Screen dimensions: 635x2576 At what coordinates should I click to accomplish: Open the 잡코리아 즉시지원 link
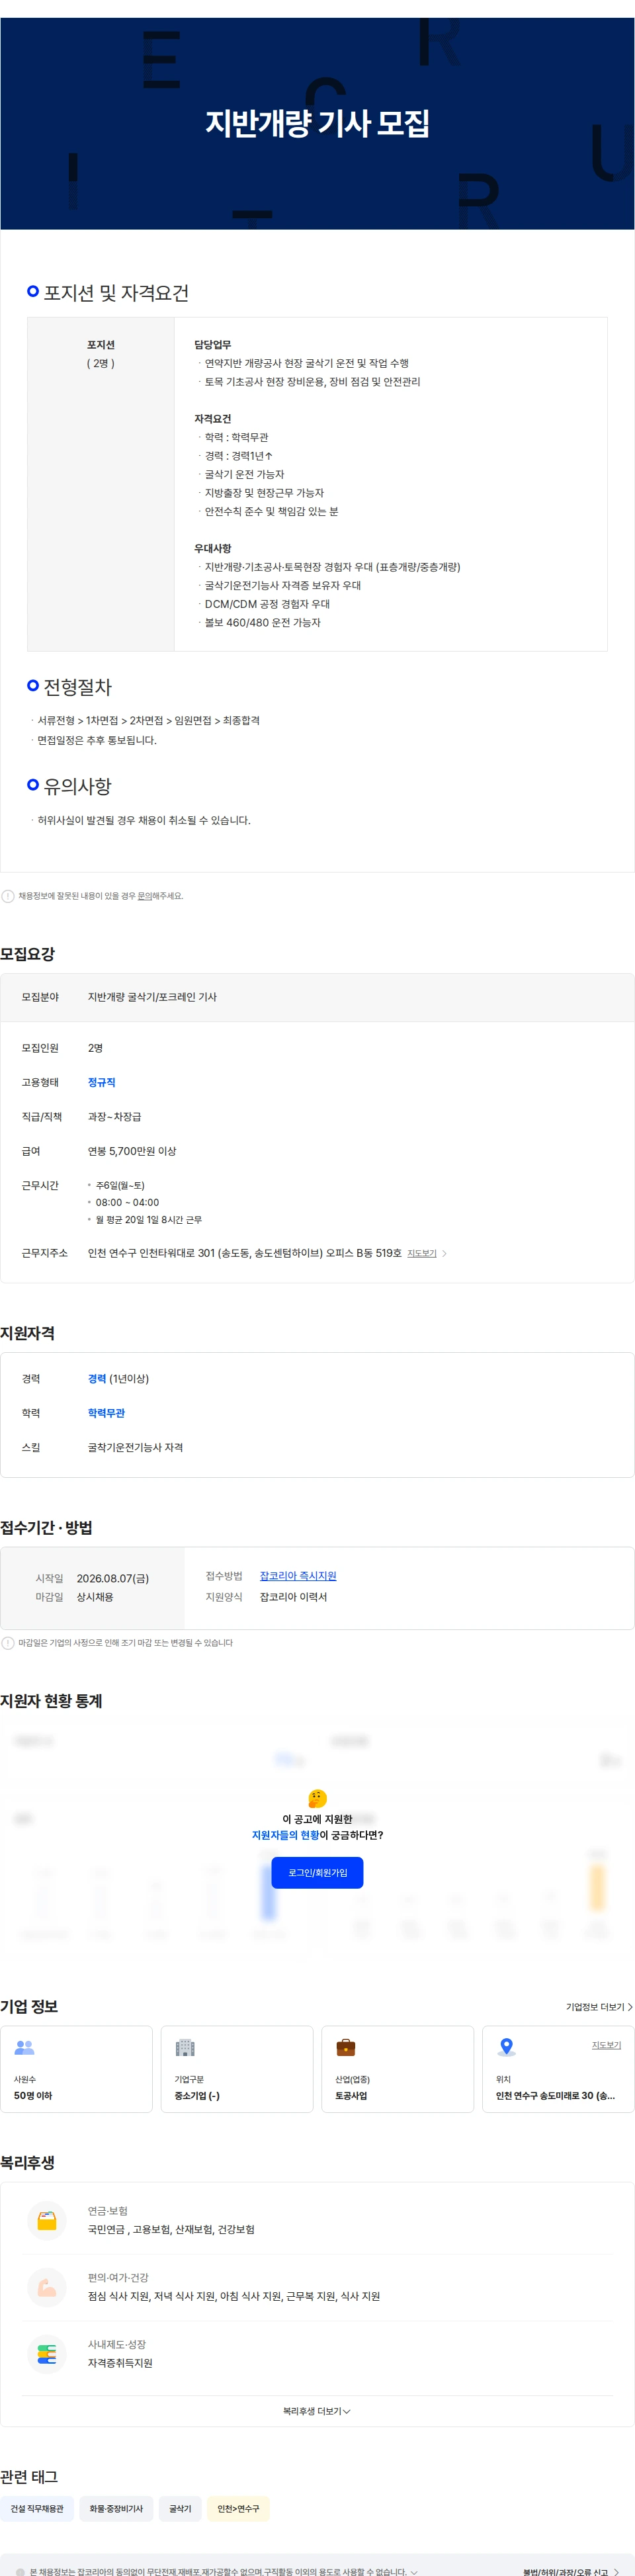(x=298, y=1576)
